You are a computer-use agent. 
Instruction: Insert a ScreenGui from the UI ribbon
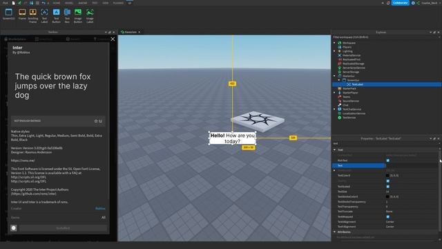point(9,14)
